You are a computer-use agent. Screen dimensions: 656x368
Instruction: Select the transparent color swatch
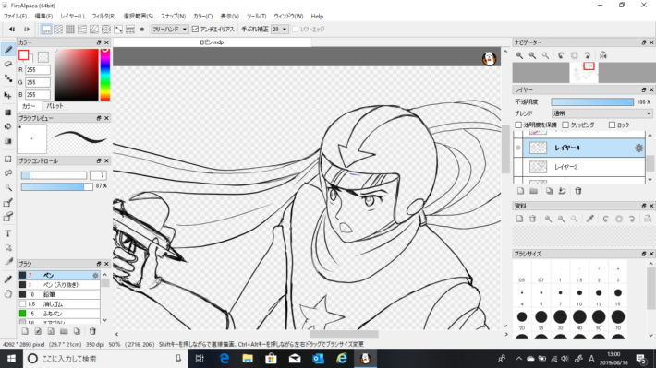tap(43, 57)
